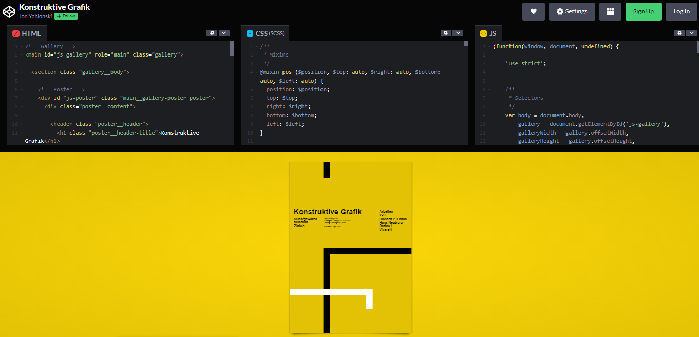699x337 pixels.
Task: Click '* Selectors' comment in JS
Action: pos(525,98)
